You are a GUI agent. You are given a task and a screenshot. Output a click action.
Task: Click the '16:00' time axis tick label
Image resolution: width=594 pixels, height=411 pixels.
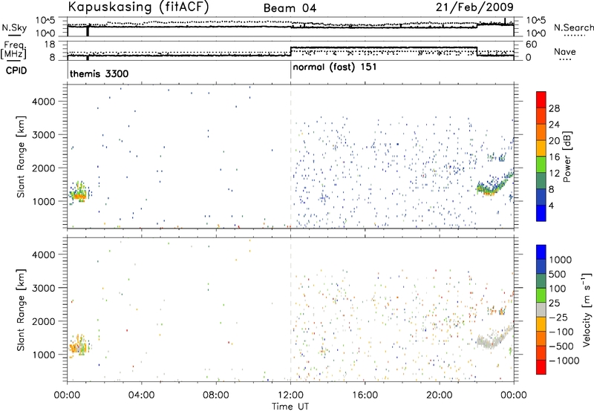tap(365, 395)
